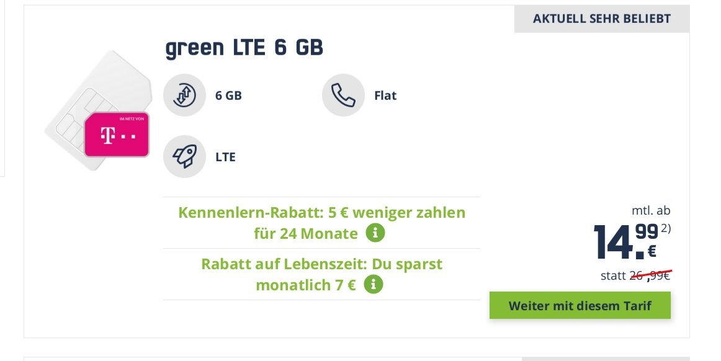Click the Kennenlern-Rabatt 5 € discount text

point(321,223)
